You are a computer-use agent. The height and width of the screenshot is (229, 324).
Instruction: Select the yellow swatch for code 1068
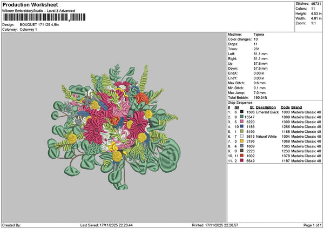242,141
